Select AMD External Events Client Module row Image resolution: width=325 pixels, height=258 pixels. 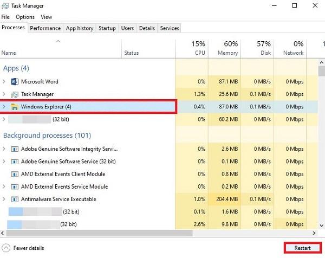click(159, 174)
